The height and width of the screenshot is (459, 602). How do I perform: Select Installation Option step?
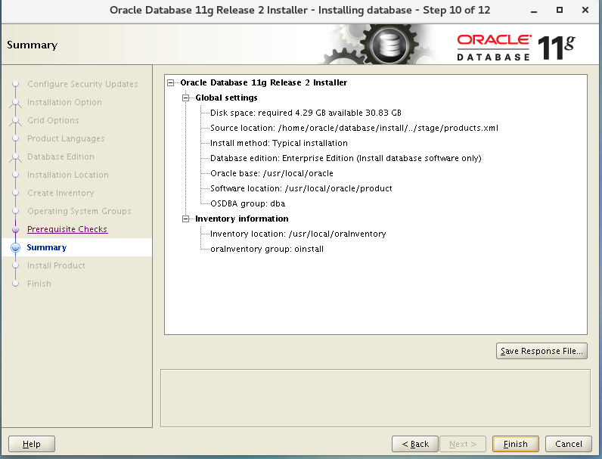64,102
